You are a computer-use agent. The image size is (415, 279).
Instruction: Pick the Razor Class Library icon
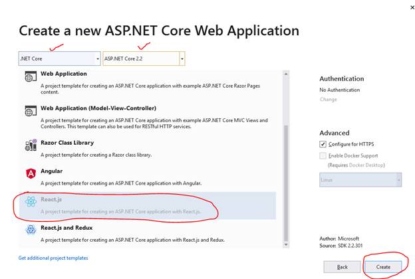tap(31, 145)
